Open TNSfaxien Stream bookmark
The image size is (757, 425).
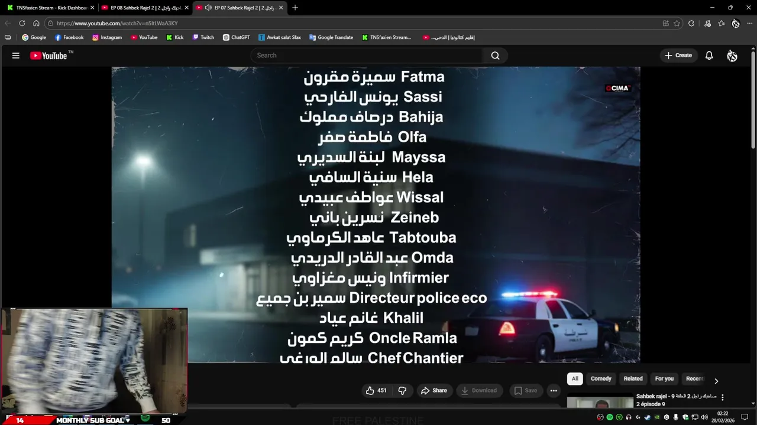click(387, 37)
